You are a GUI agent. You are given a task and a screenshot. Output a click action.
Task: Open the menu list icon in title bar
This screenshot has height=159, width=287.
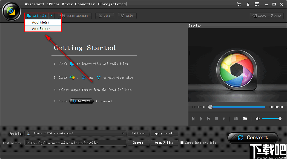click(x=257, y=4)
